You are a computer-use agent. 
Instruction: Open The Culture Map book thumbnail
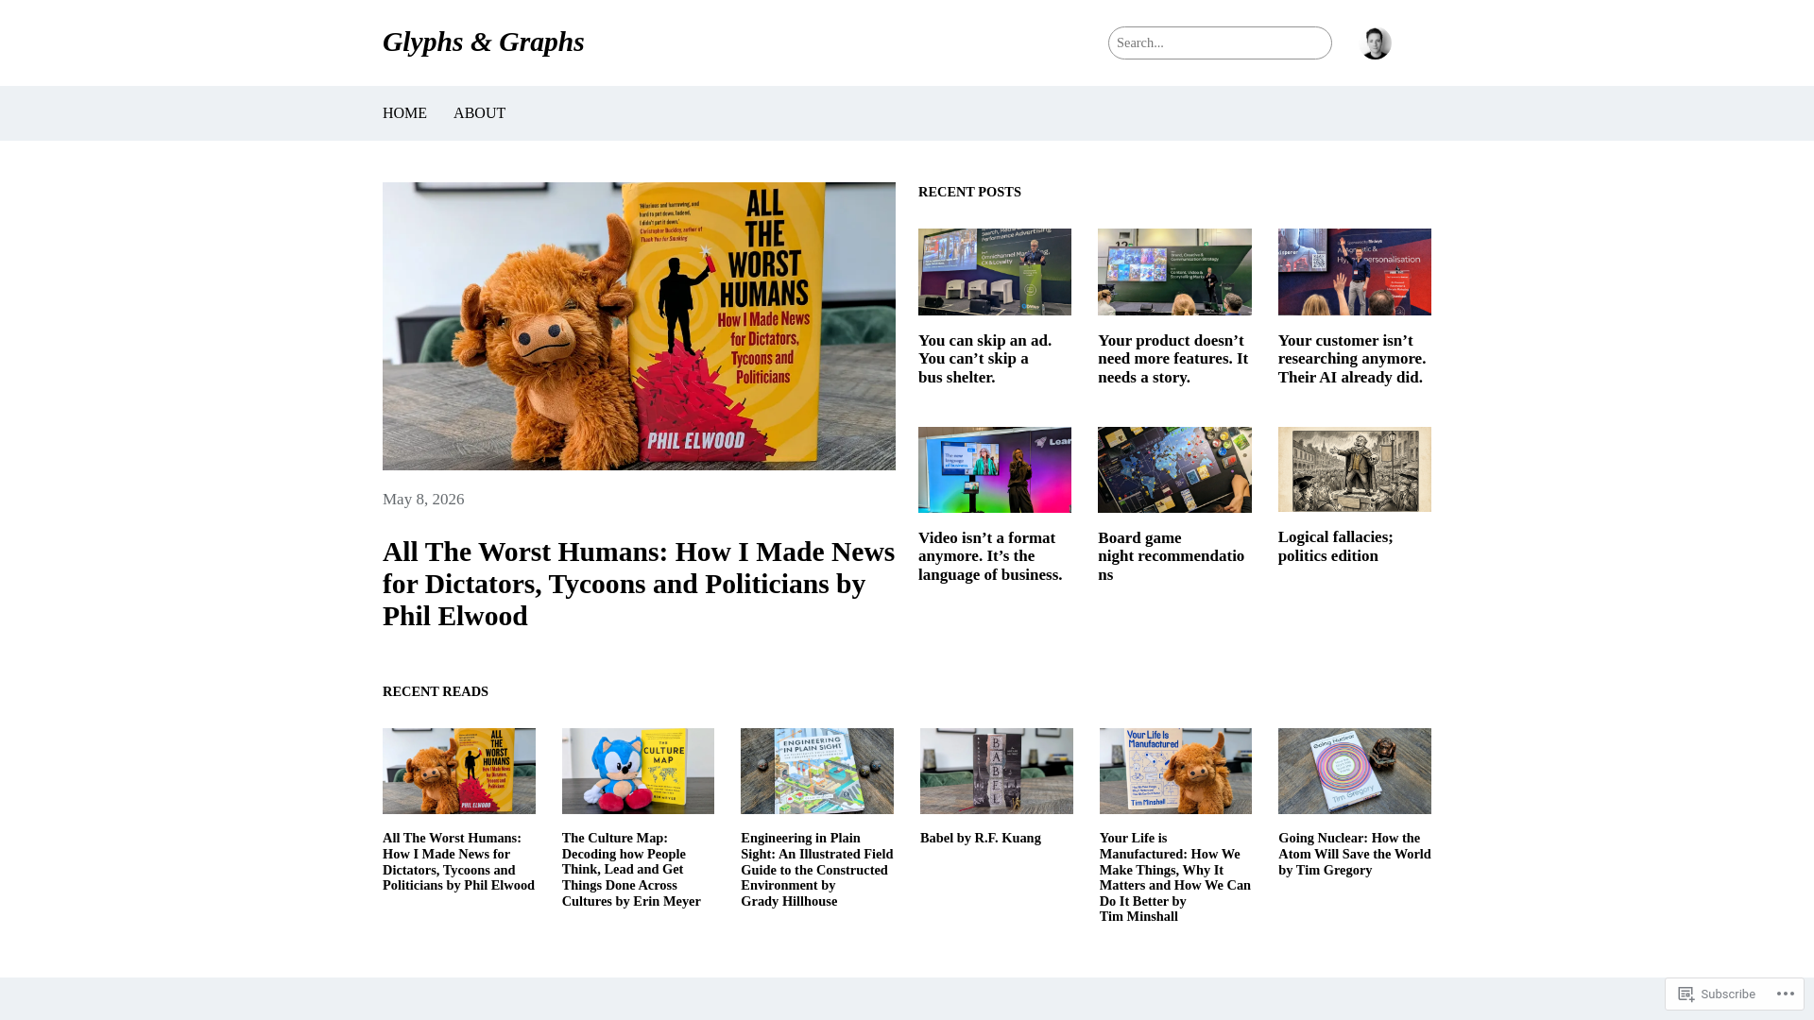(x=638, y=771)
